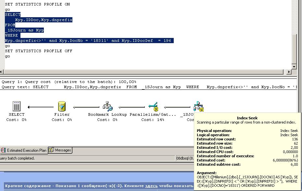Click the editor's horizontal scrollbar right arrow
This screenshot has width=302, height=191.
[289, 72]
